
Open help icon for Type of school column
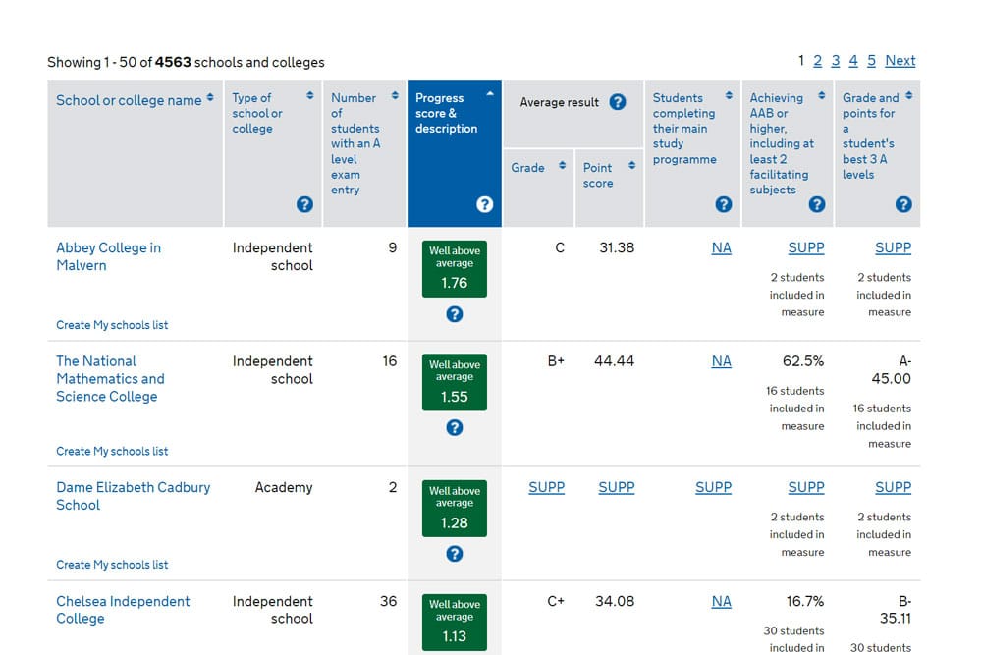[304, 204]
